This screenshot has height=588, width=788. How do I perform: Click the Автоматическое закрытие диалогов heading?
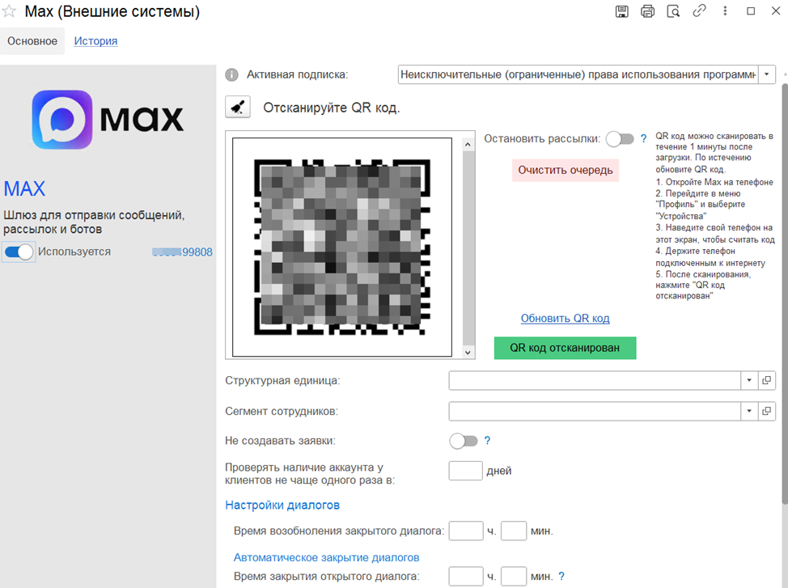pos(326,557)
